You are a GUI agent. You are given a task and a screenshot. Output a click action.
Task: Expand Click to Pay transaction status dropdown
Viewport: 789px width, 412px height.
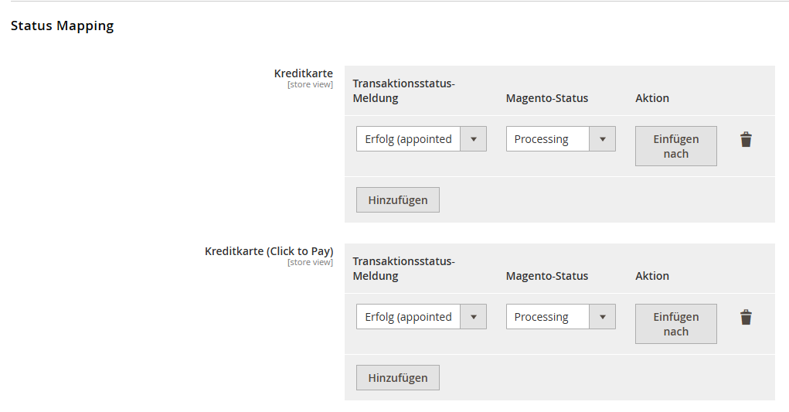tap(421, 317)
